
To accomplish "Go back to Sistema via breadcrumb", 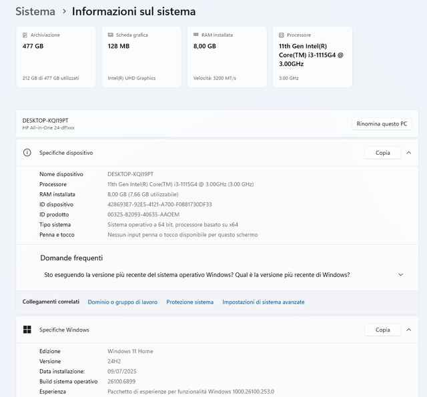I will pos(35,11).
